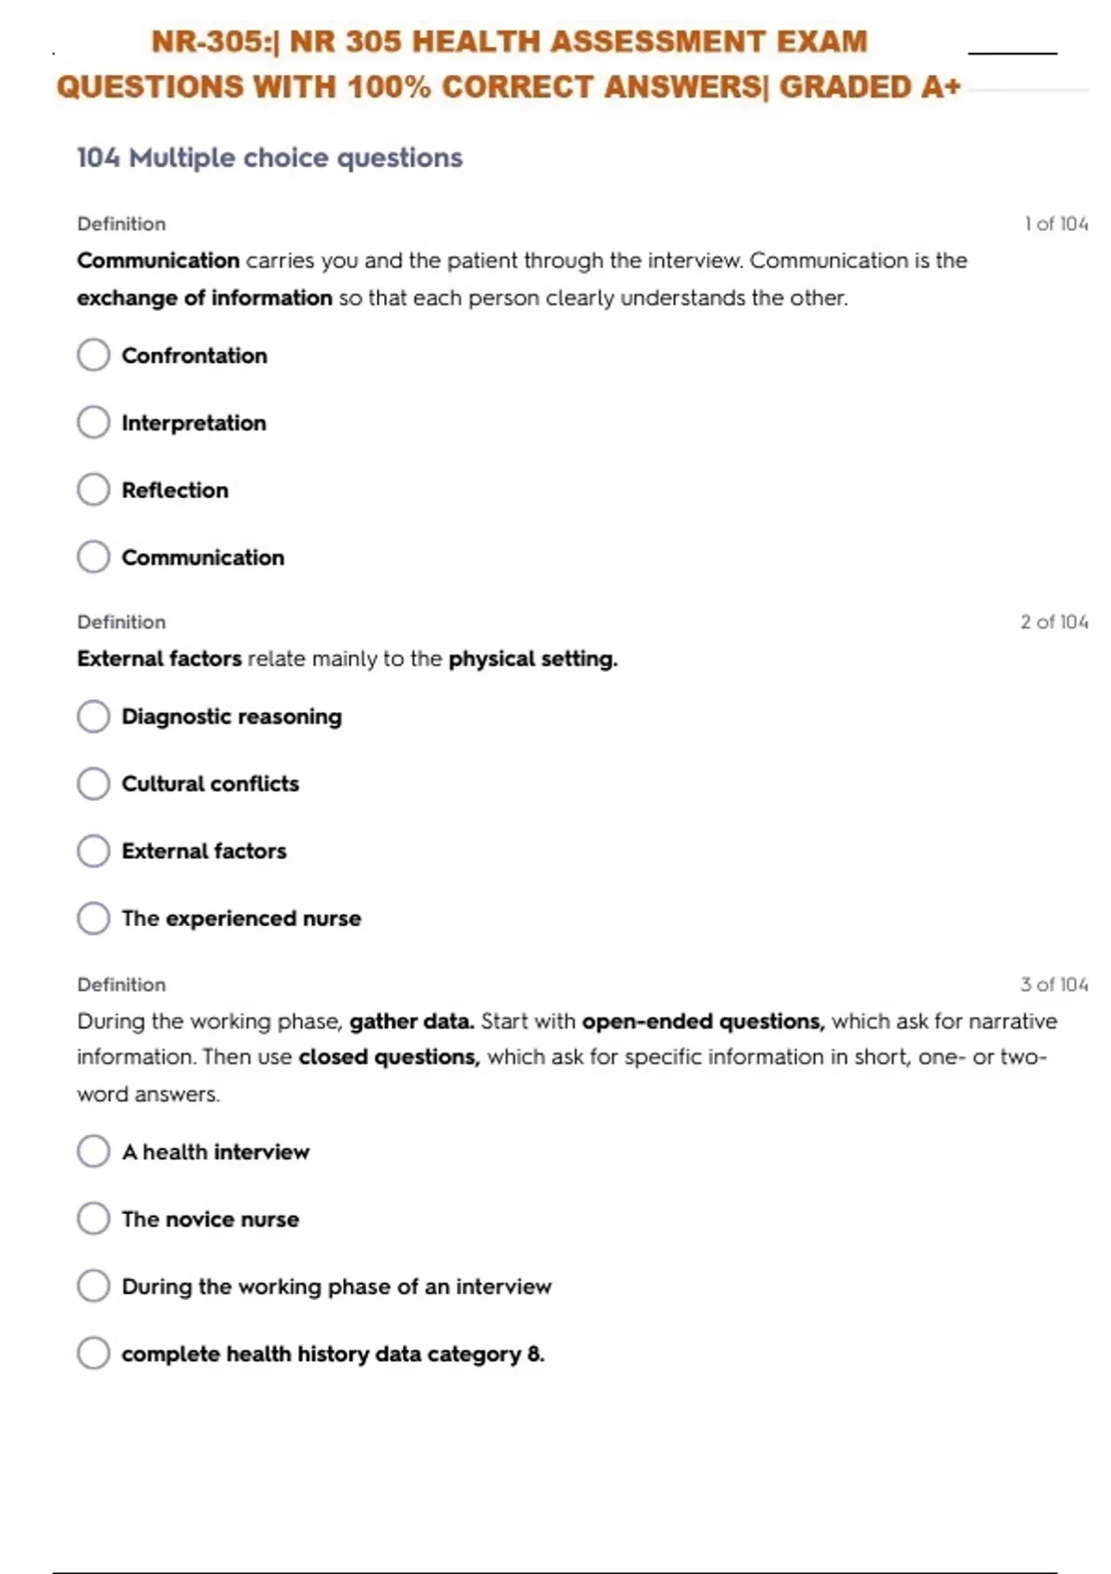Choose The novice nurse answer
The width and height of the screenshot is (1111, 1574).
pos(94,1218)
